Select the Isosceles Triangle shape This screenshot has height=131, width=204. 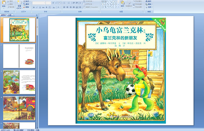point(105,4)
